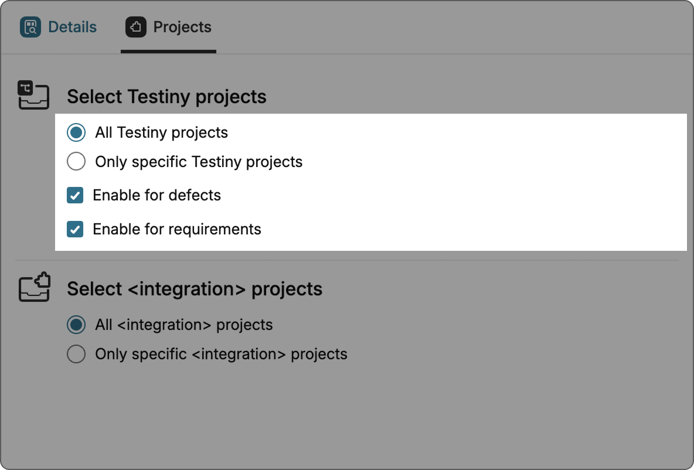Select All <integration> projects radio button

point(76,325)
